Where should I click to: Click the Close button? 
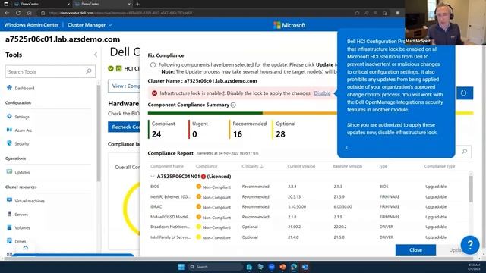pyautogui.click(x=415, y=249)
